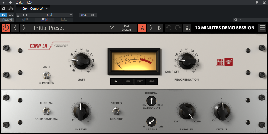This screenshot has width=268, height=134.
Task: Click the VU meter display
Action: pos(134,61)
